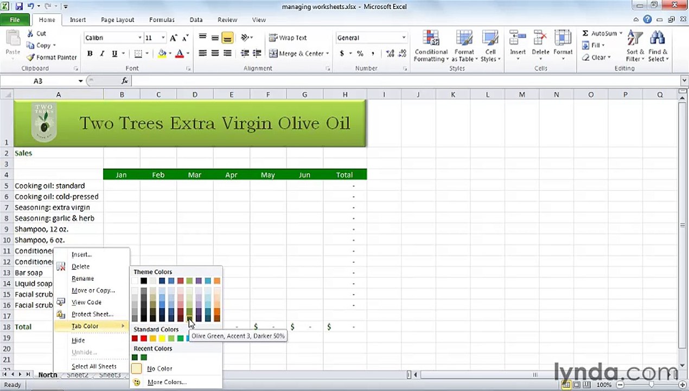The width and height of the screenshot is (689, 391).
Task: Click the Merge & Center icon
Action: [x=273, y=53]
